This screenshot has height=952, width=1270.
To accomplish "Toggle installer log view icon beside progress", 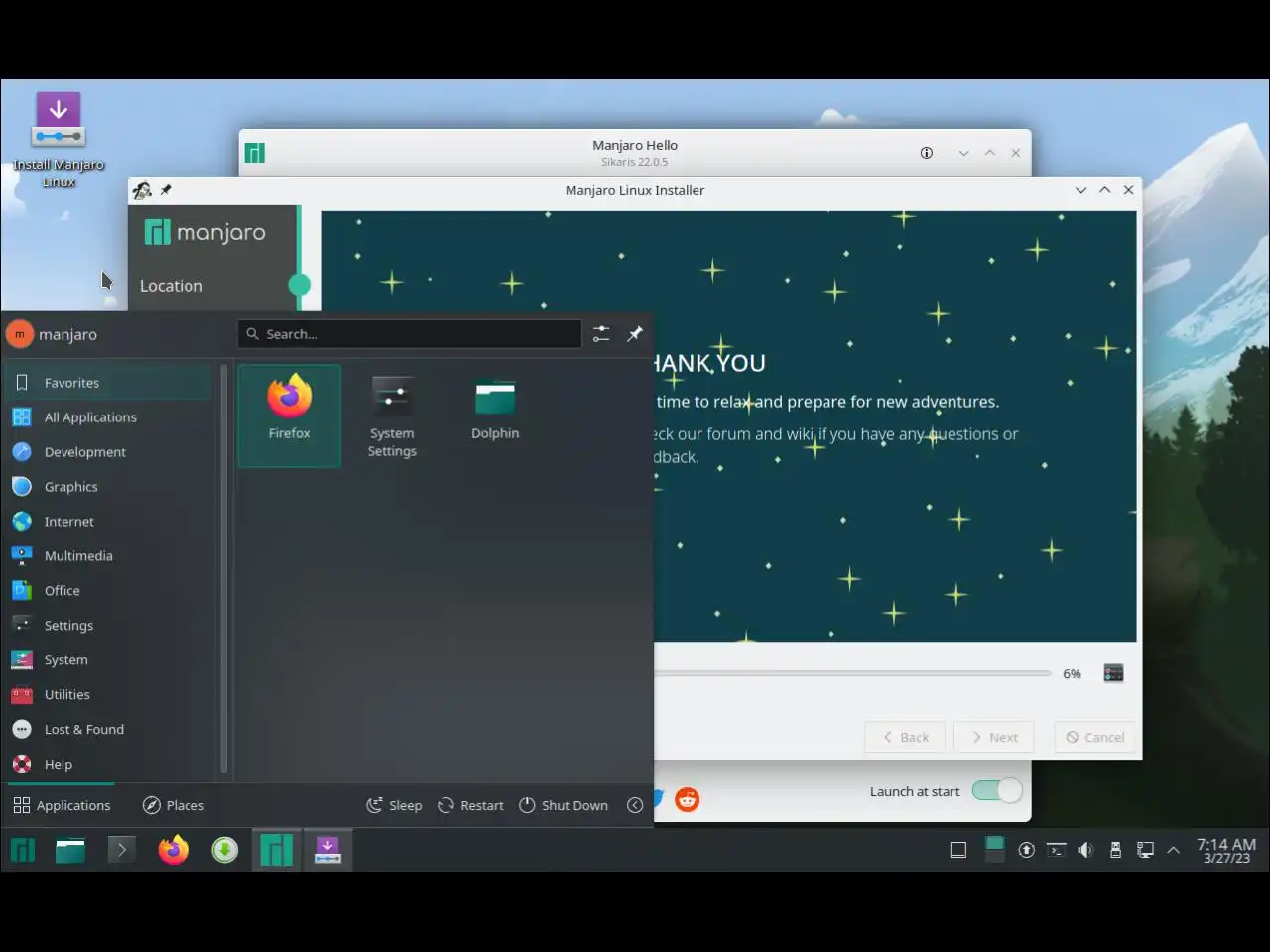I will tap(1113, 673).
